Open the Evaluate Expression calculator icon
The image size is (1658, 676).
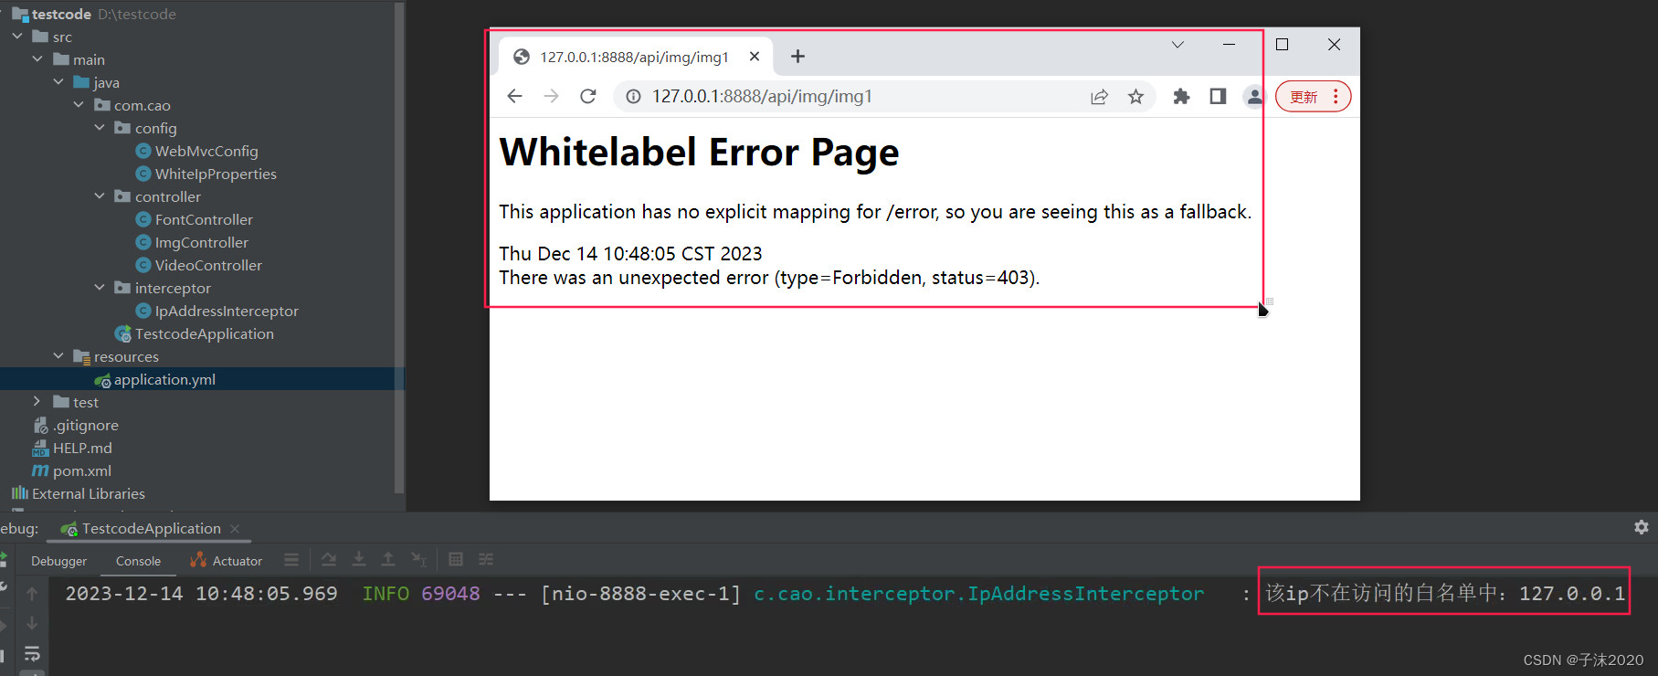(x=456, y=559)
